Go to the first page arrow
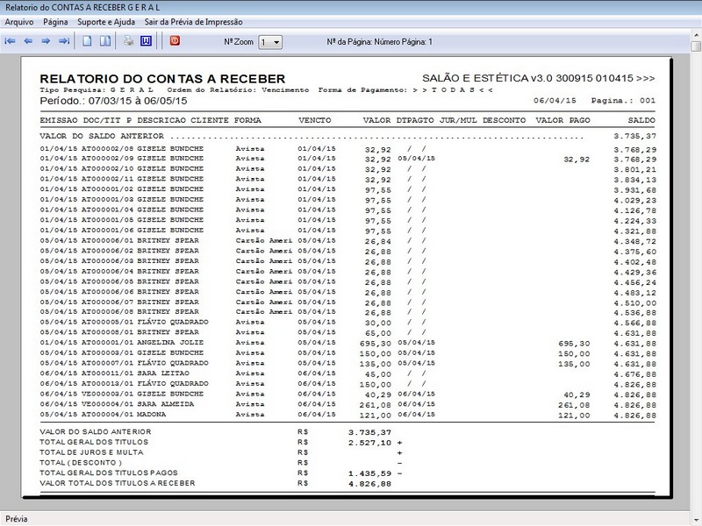Image resolution: width=702 pixels, height=526 pixels. pos(11,41)
